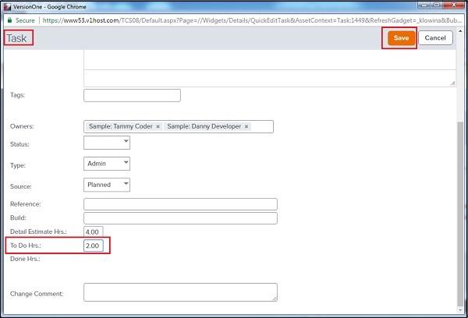Click the To Do Hrs. field
The image size is (468, 318).
[94, 246]
